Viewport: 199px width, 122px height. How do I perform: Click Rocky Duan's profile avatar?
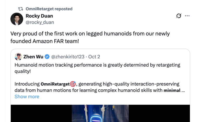click(17, 19)
